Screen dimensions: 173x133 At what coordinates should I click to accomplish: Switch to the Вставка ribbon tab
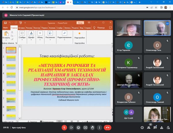(x=21, y=28)
